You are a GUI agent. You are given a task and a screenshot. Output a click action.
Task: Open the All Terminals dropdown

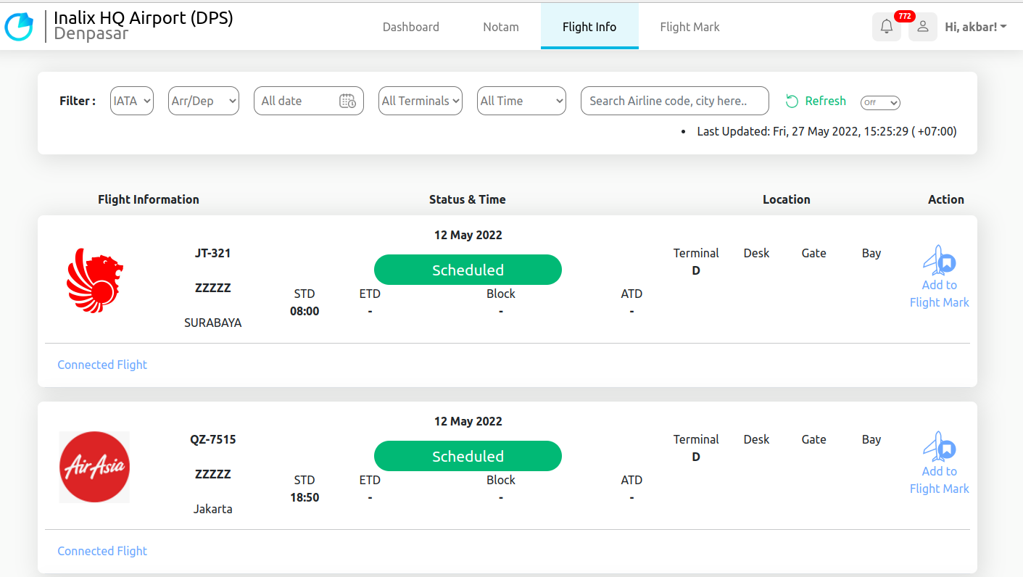[x=420, y=101]
